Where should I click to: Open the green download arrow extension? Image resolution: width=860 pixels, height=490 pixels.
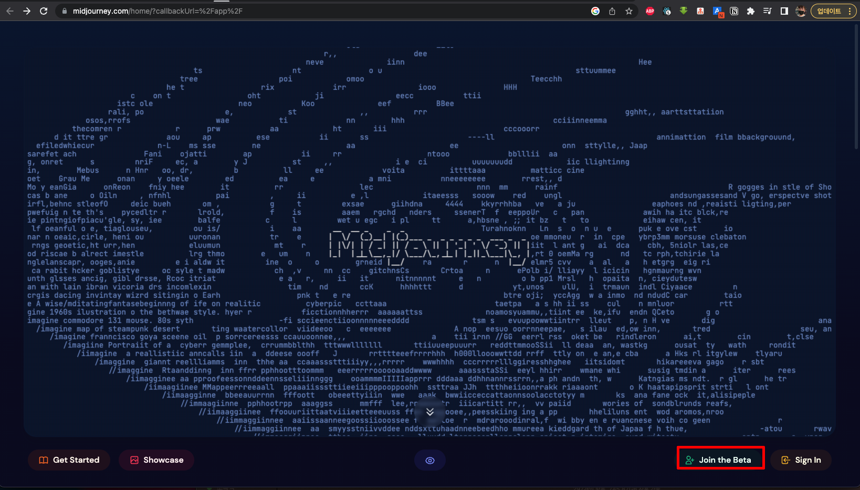[684, 11]
